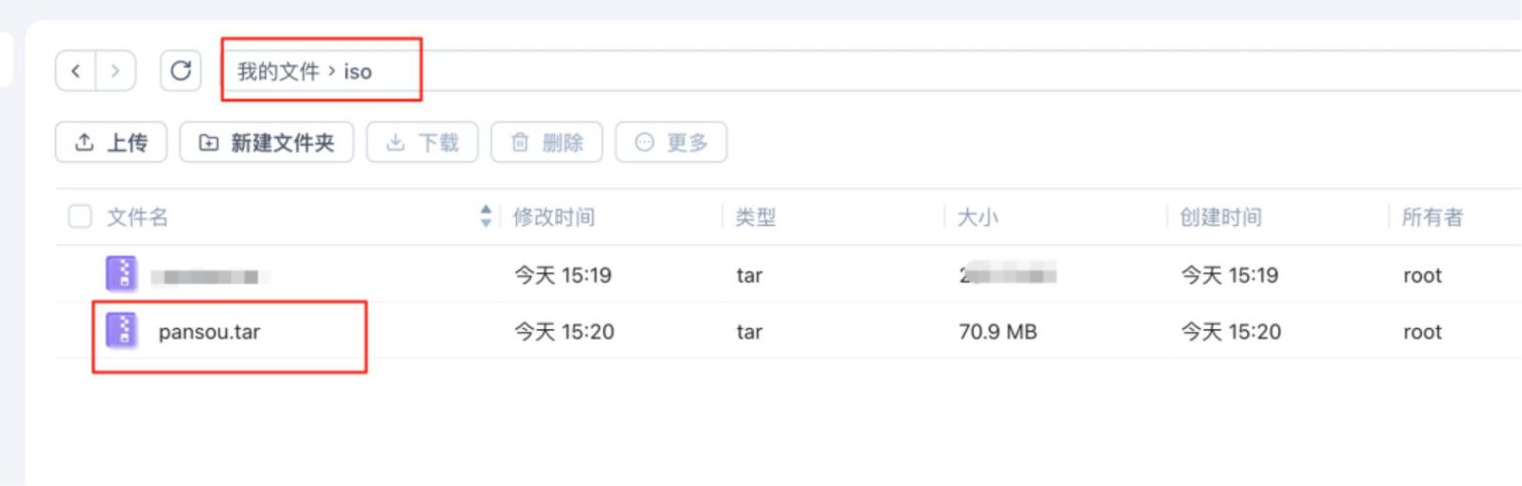Go back with the left arrow
The image size is (1522, 486).
coord(76,71)
